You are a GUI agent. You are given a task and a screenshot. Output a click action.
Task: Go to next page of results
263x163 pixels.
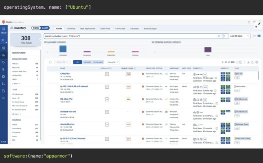[x=241, y=62]
